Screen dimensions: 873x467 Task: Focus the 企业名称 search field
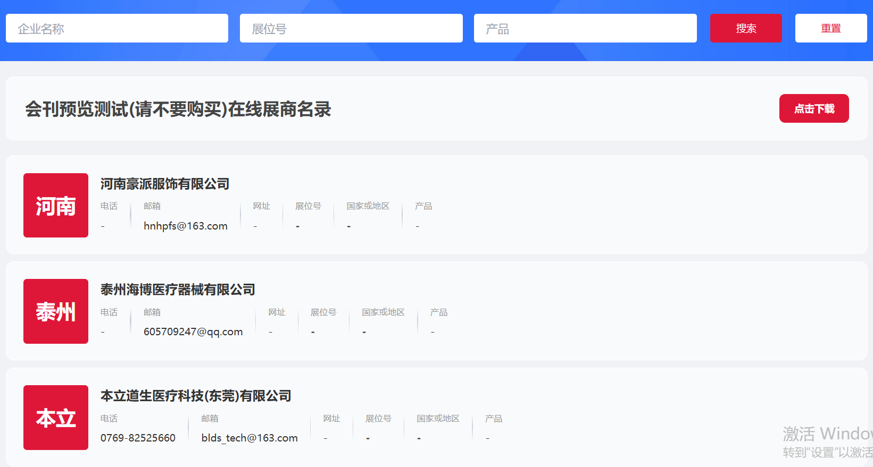click(x=117, y=29)
